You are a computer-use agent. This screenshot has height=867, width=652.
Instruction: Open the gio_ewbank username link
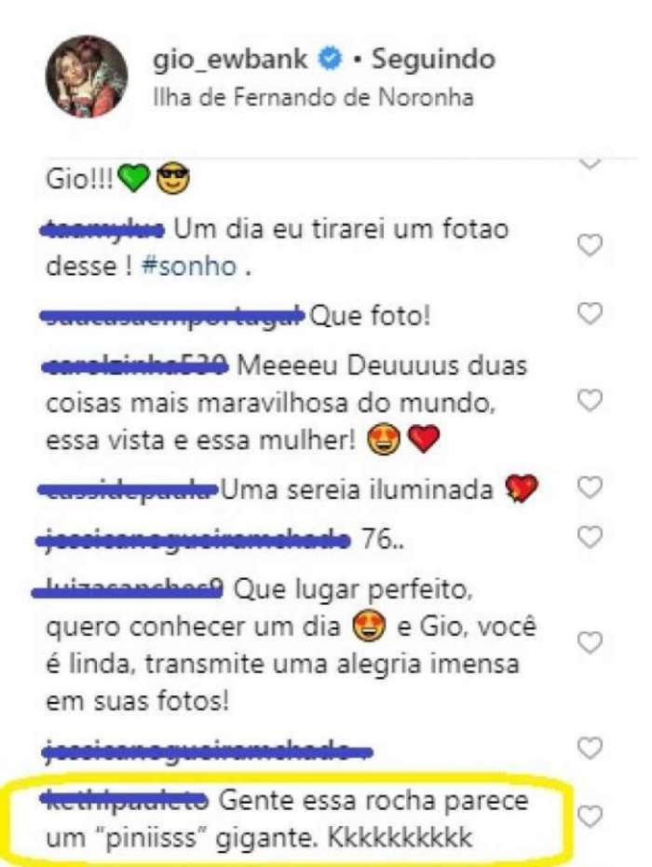[x=230, y=59]
